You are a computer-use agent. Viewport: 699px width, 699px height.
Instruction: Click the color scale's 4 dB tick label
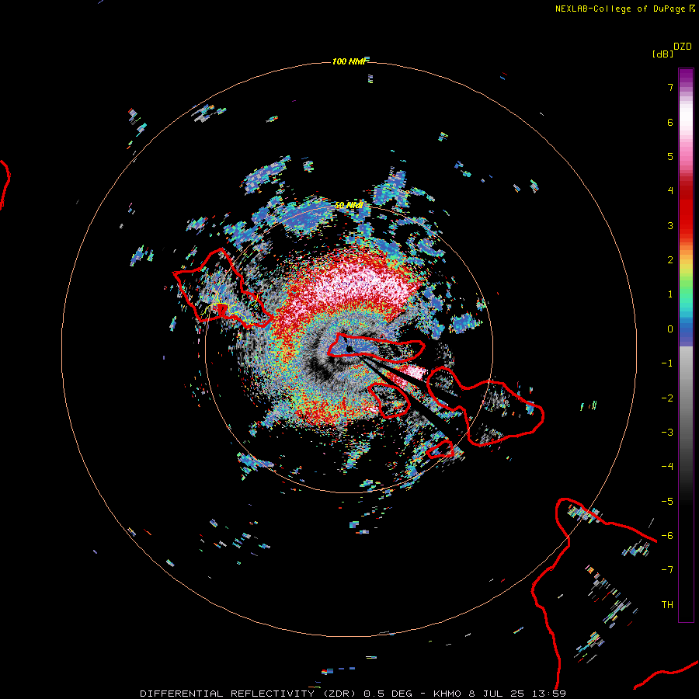tap(670, 191)
